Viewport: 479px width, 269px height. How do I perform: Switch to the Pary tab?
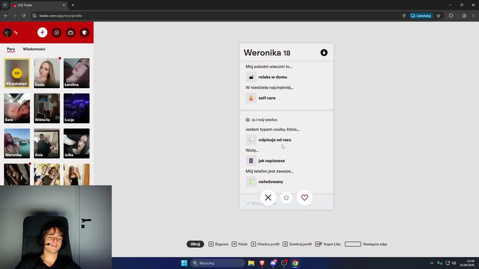pyautogui.click(x=11, y=49)
